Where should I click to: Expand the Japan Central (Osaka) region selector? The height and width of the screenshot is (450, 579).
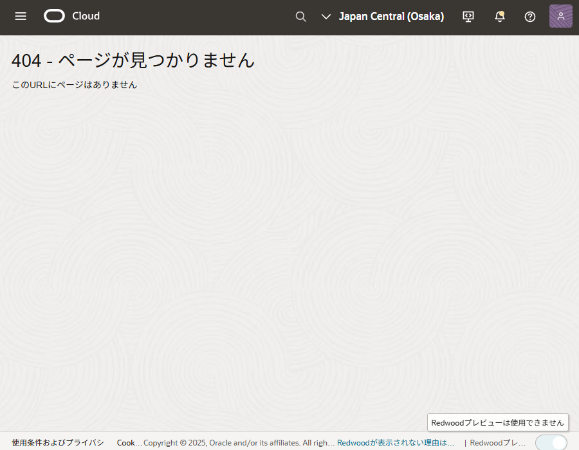click(x=383, y=17)
